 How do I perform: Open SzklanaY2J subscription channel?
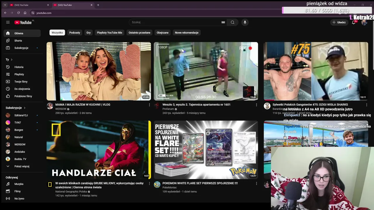22,115
